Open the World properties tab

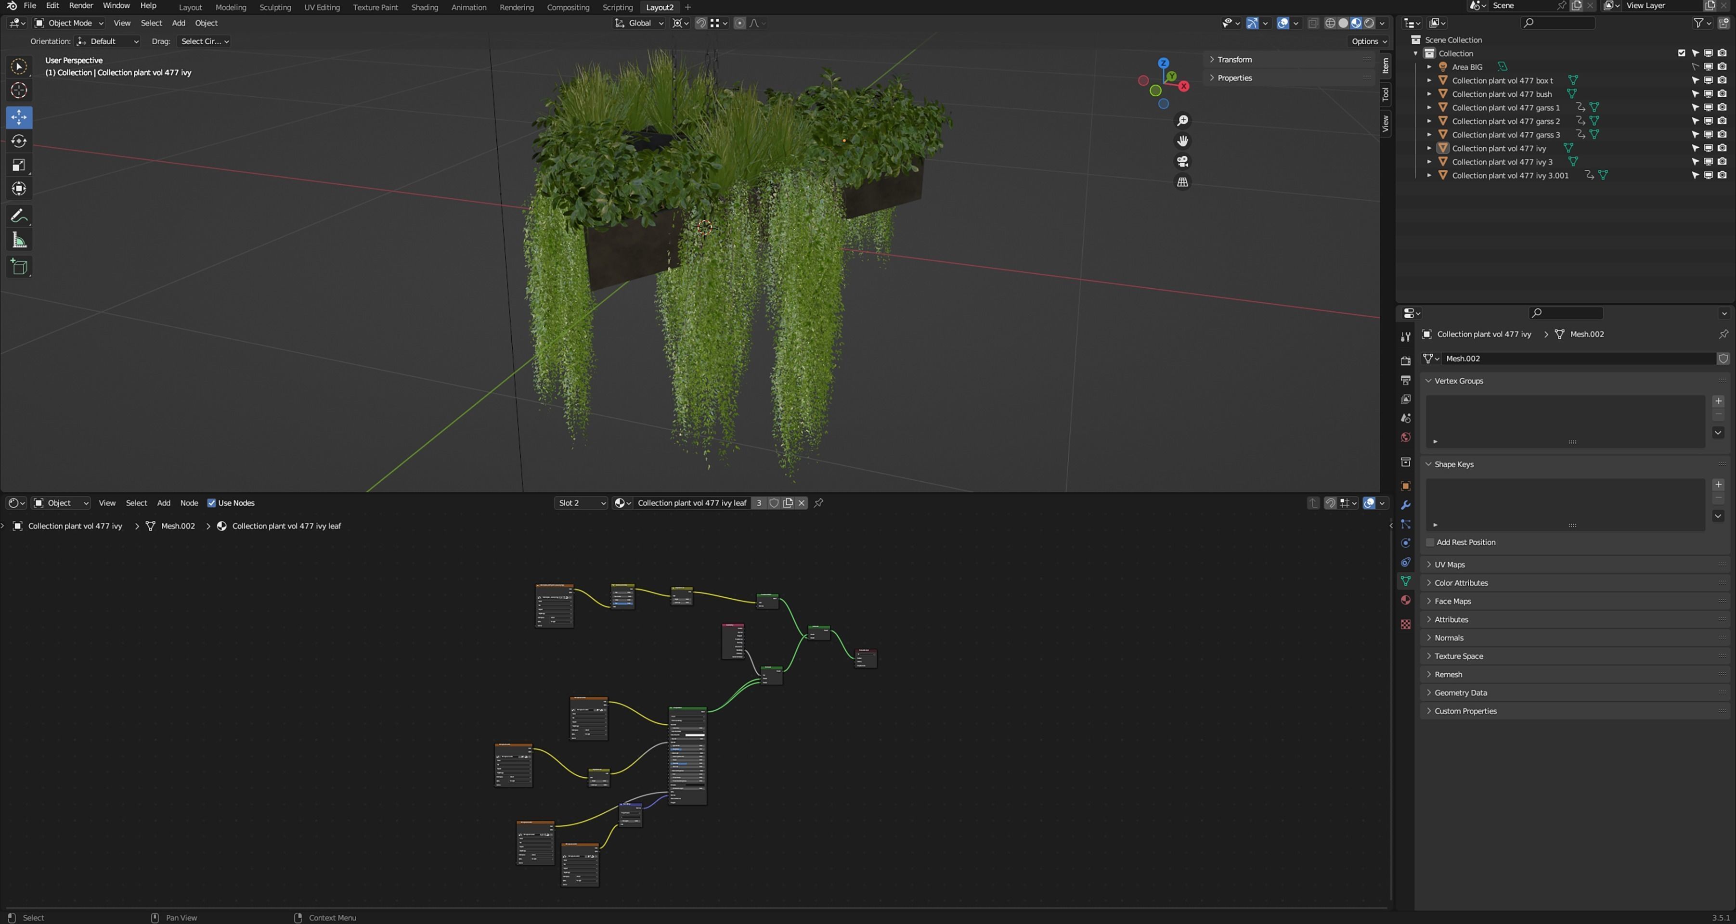click(1405, 438)
